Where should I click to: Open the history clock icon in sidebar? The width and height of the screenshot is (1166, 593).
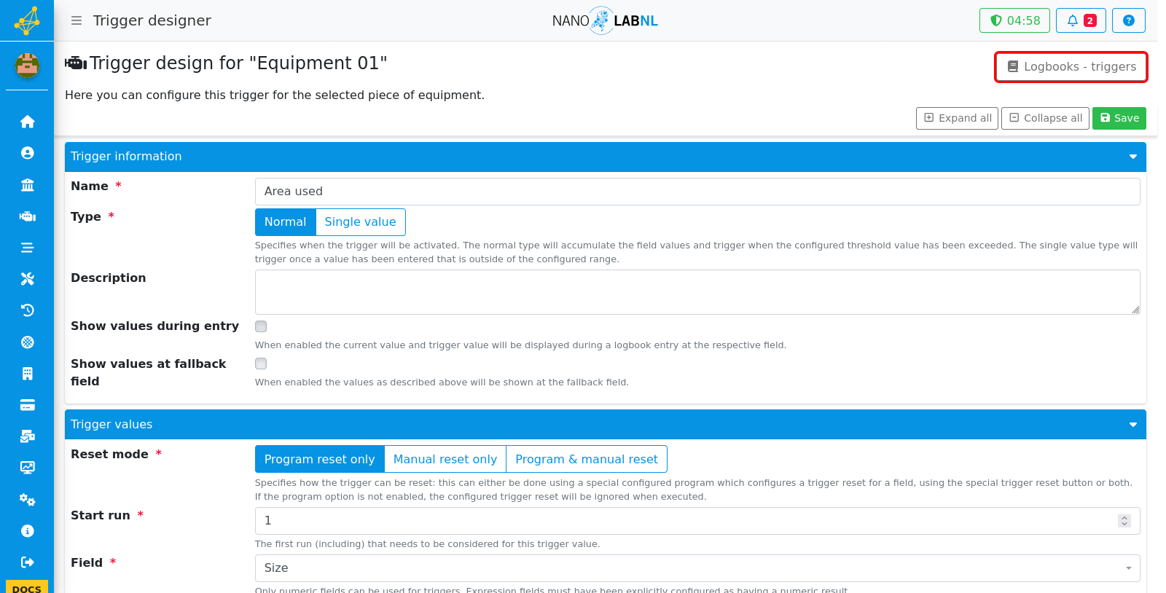[28, 310]
